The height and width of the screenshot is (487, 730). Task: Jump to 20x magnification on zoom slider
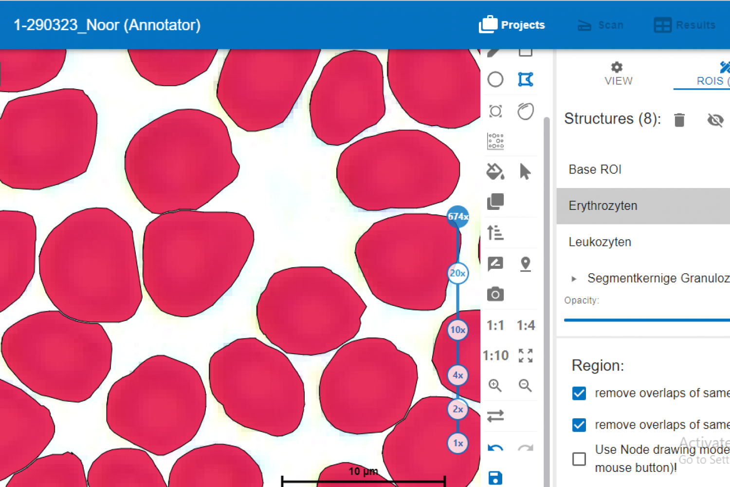point(457,273)
